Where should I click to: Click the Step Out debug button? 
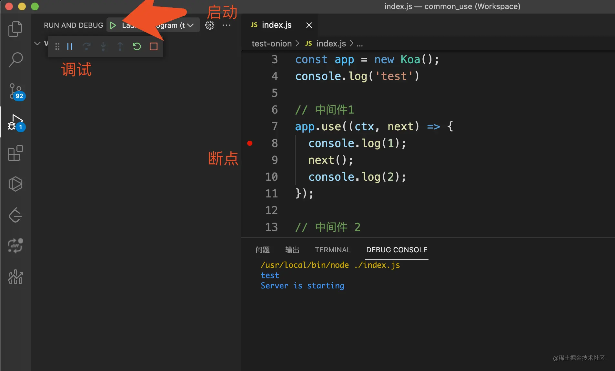(x=120, y=47)
